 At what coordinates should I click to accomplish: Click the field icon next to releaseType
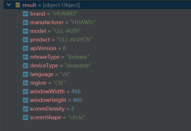click(x=26, y=57)
